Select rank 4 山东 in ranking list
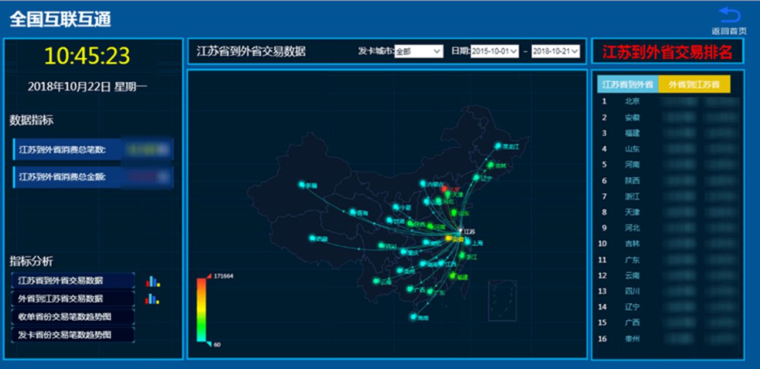This screenshot has height=369, width=760. [x=668, y=149]
